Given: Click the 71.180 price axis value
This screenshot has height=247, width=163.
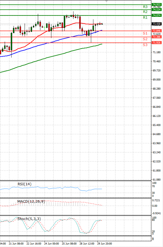Looking at the screenshot, I should coord(157,52).
